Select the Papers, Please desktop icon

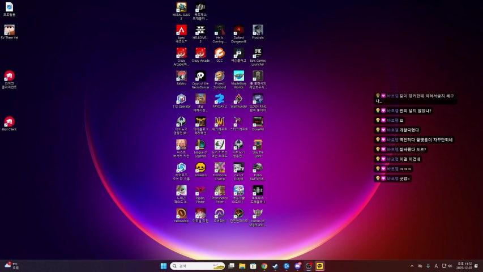(x=200, y=190)
